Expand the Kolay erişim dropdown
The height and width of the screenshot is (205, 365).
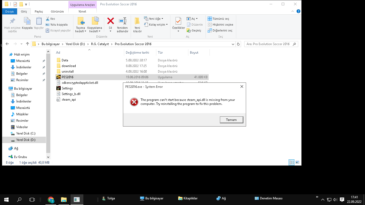pyautogui.click(x=156, y=25)
